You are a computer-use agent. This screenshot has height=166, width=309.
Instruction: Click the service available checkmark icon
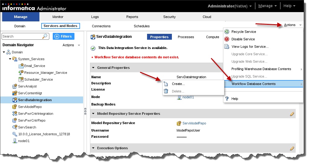[x=93, y=48]
